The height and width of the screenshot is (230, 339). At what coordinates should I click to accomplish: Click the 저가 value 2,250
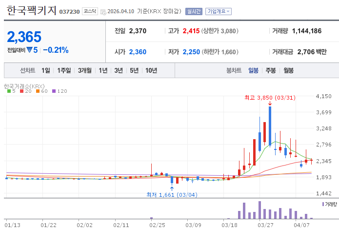tap(191, 52)
